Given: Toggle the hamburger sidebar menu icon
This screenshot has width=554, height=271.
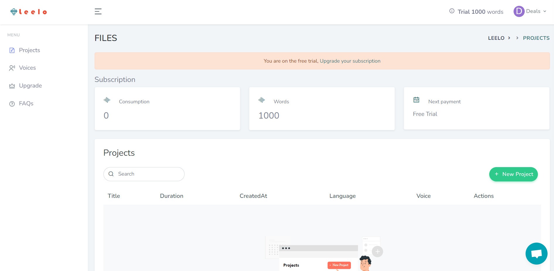Looking at the screenshot, I should (98, 11).
